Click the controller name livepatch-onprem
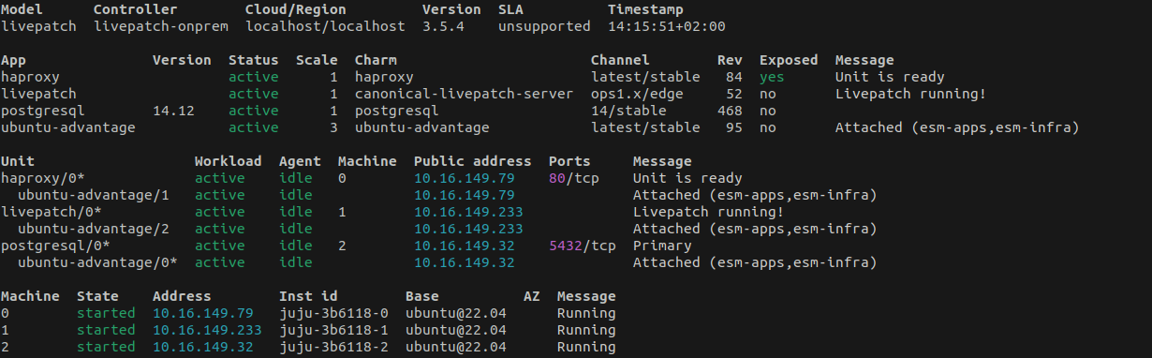 161,26
